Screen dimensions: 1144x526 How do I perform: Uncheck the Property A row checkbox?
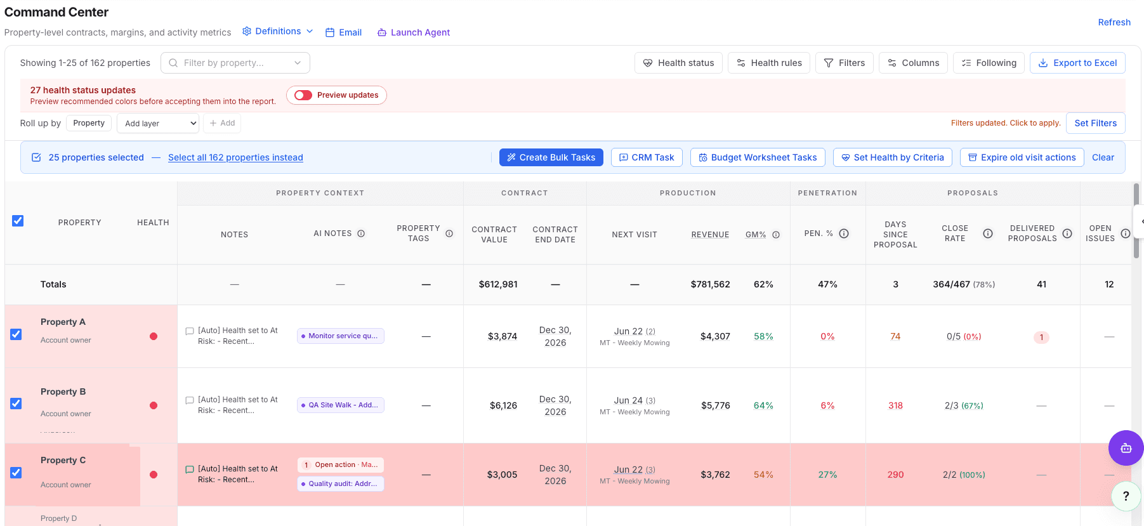[16, 334]
